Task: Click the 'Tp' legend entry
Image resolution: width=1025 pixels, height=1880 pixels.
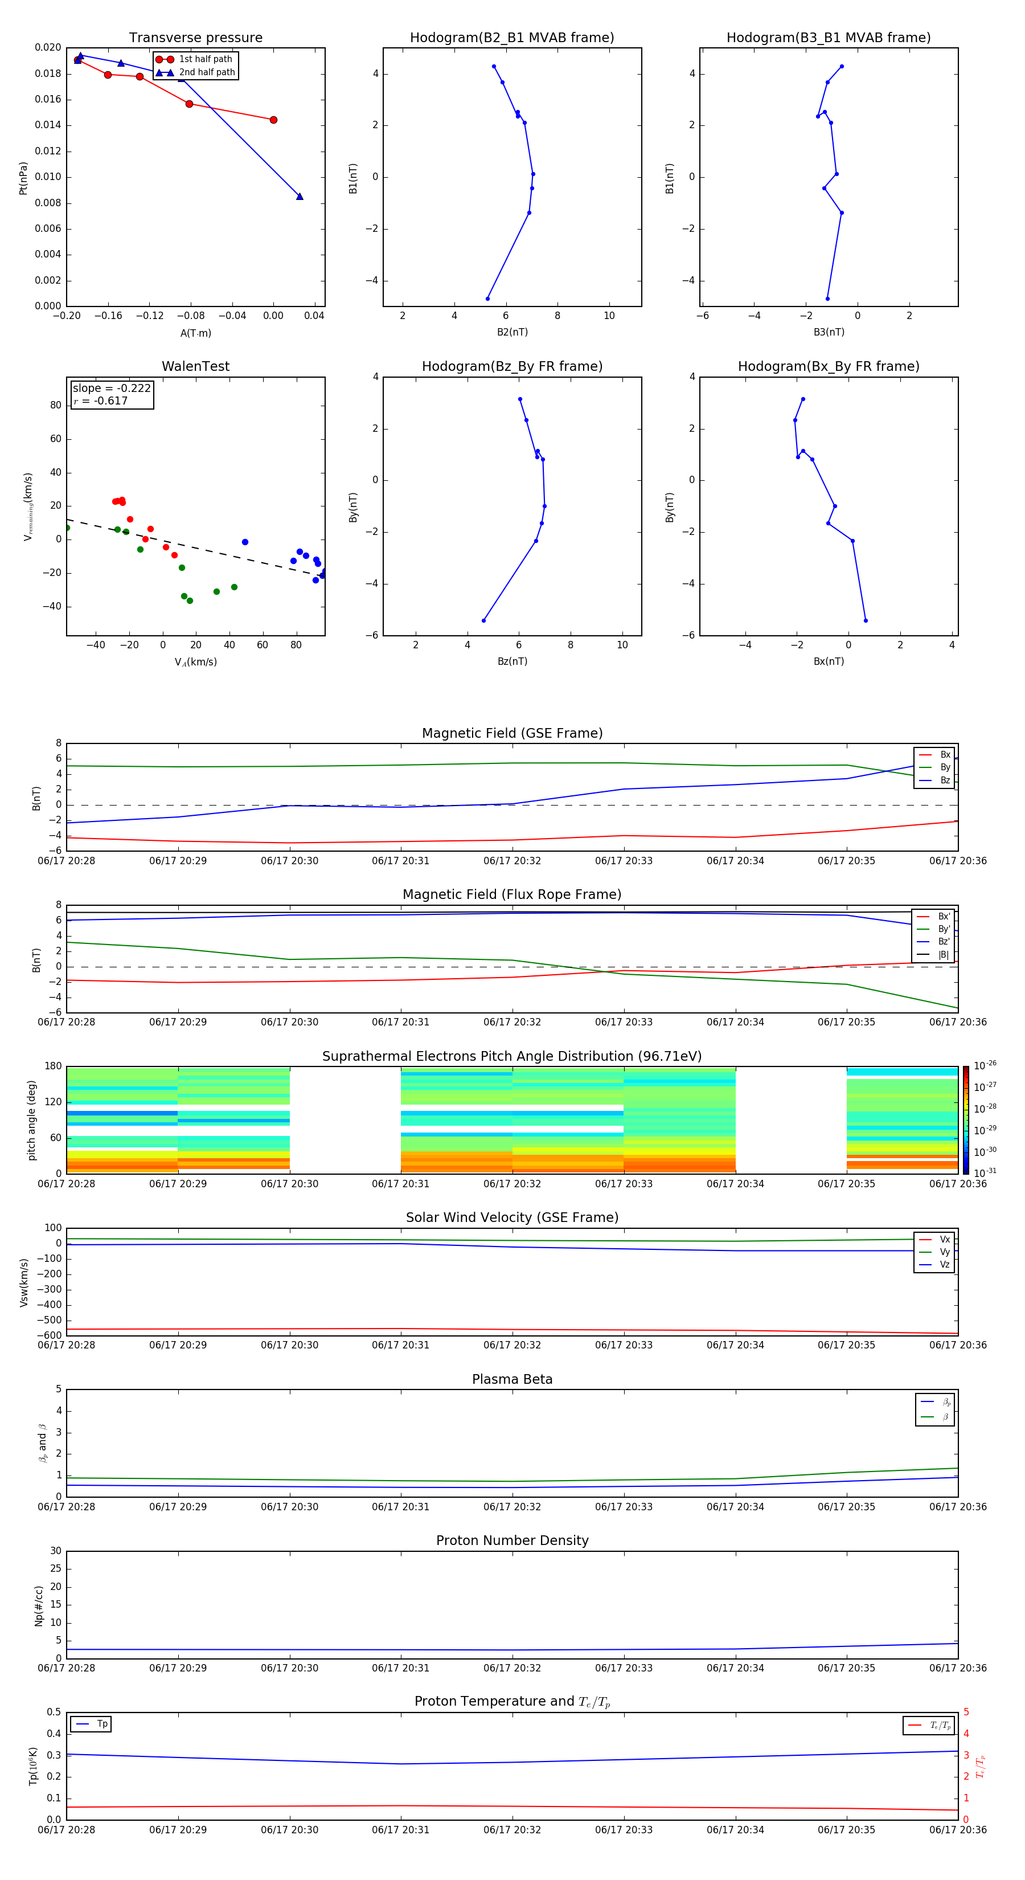Action: click(91, 1724)
